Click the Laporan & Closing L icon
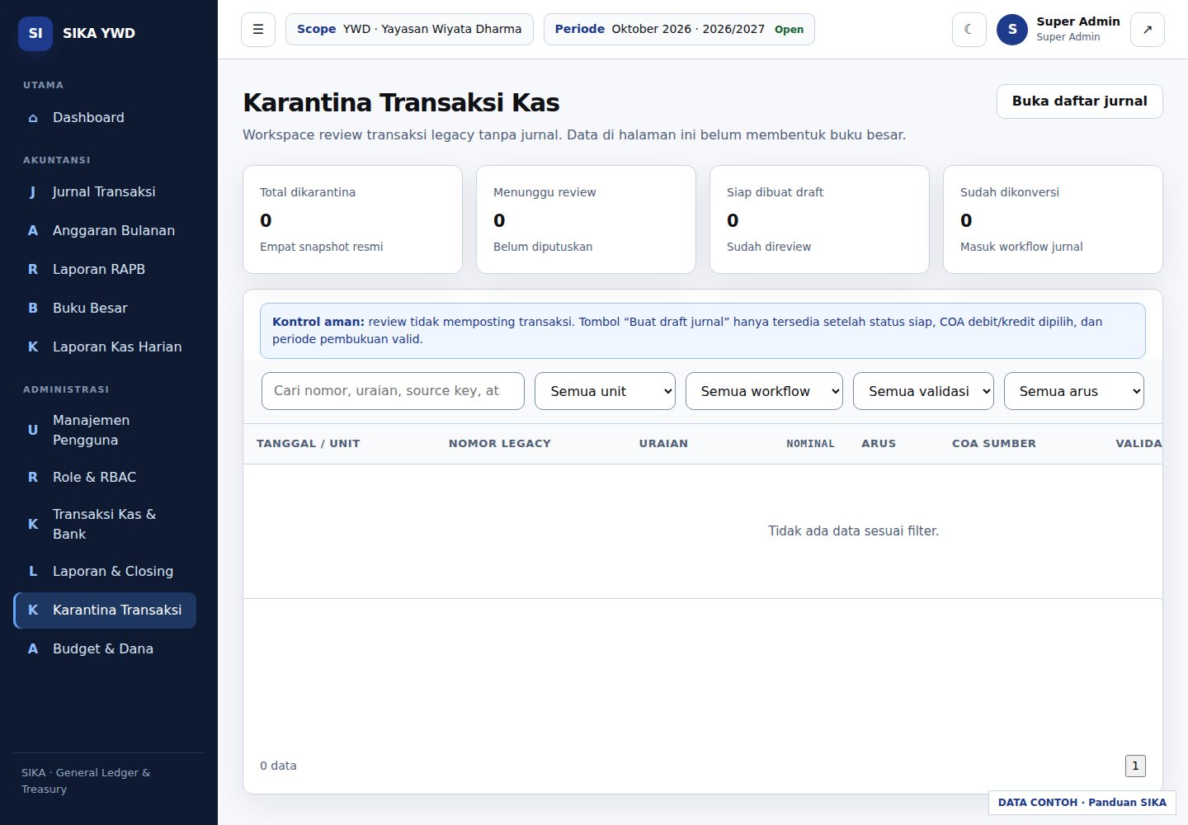This screenshot has height=825, width=1188. (33, 571)
